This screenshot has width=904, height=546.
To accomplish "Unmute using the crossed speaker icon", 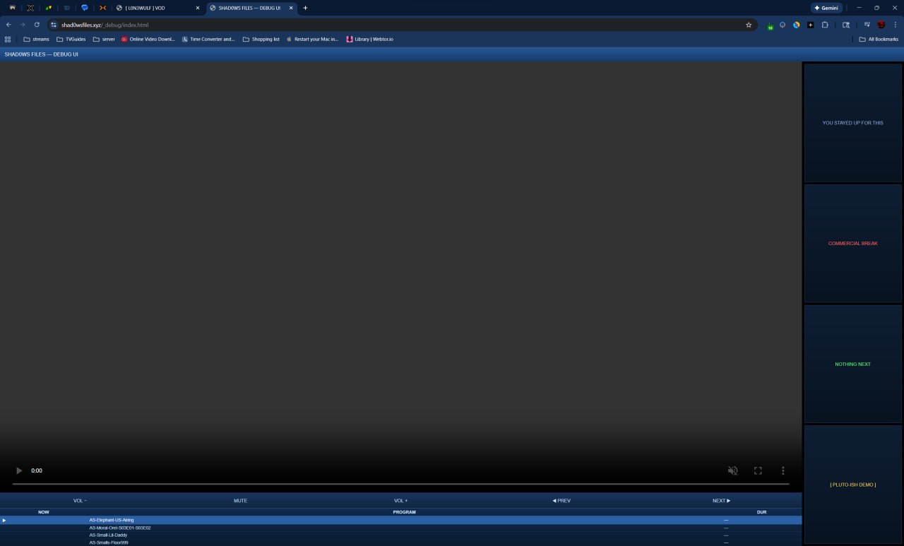I will click(x=732, y=470).
